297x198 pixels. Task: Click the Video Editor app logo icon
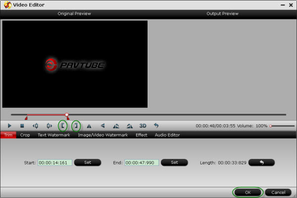(7, 5)
